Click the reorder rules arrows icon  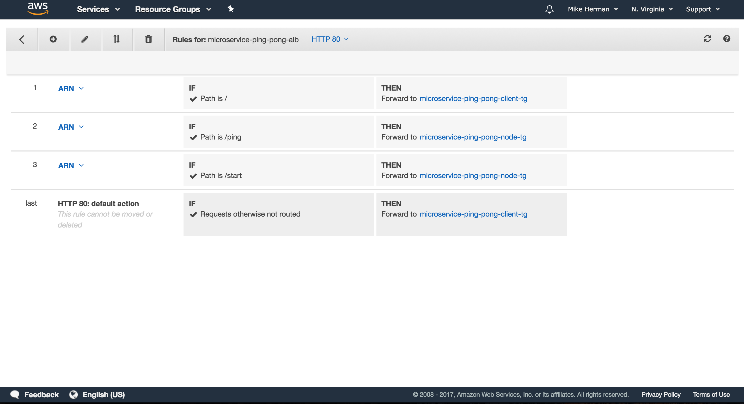coord(116,39)
